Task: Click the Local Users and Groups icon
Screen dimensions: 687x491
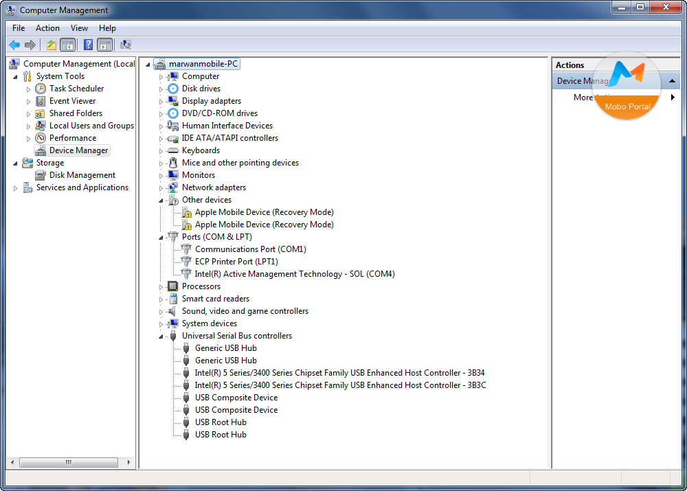Action: [41, 126]
